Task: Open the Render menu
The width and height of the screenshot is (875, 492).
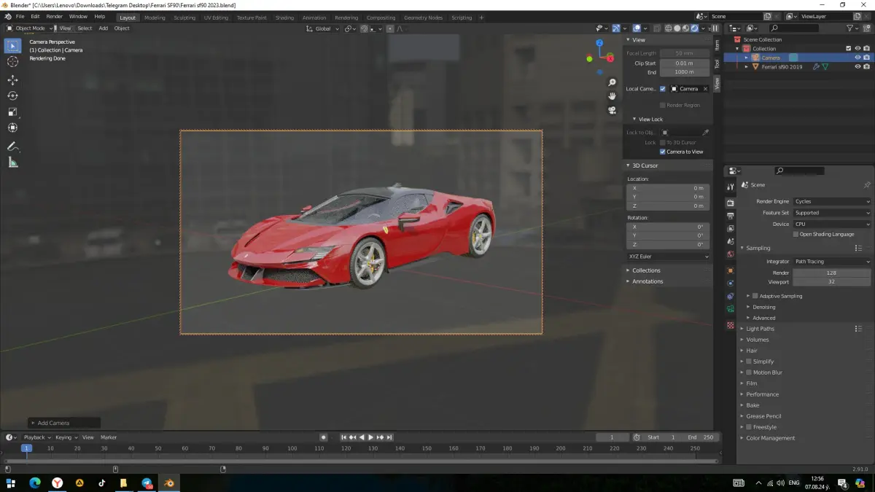Action: click(55, 16)
